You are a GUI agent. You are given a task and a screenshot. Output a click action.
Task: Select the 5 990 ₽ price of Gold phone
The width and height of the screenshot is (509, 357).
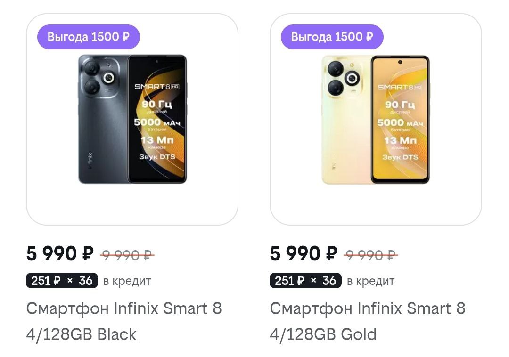click(304, 254)
